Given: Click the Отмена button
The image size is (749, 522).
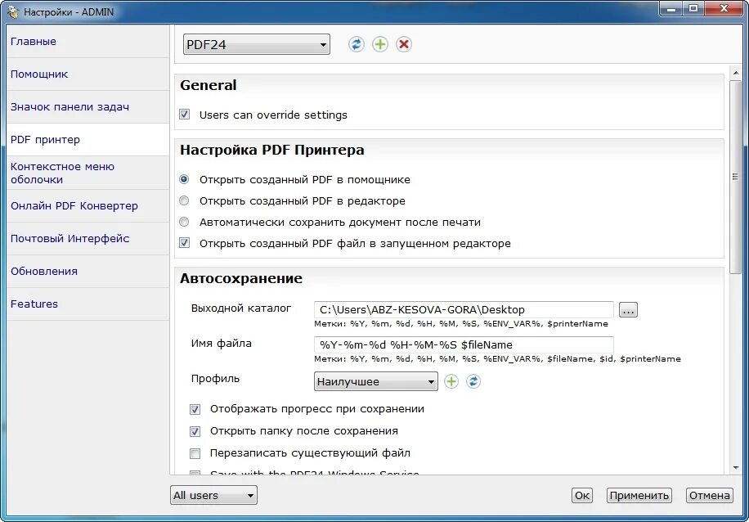Looking at the screenshot, I should tap(710, 495).
